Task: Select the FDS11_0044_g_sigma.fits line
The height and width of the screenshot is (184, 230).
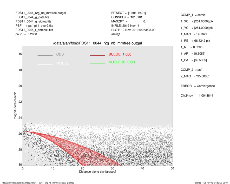Action: click(34, 21)
